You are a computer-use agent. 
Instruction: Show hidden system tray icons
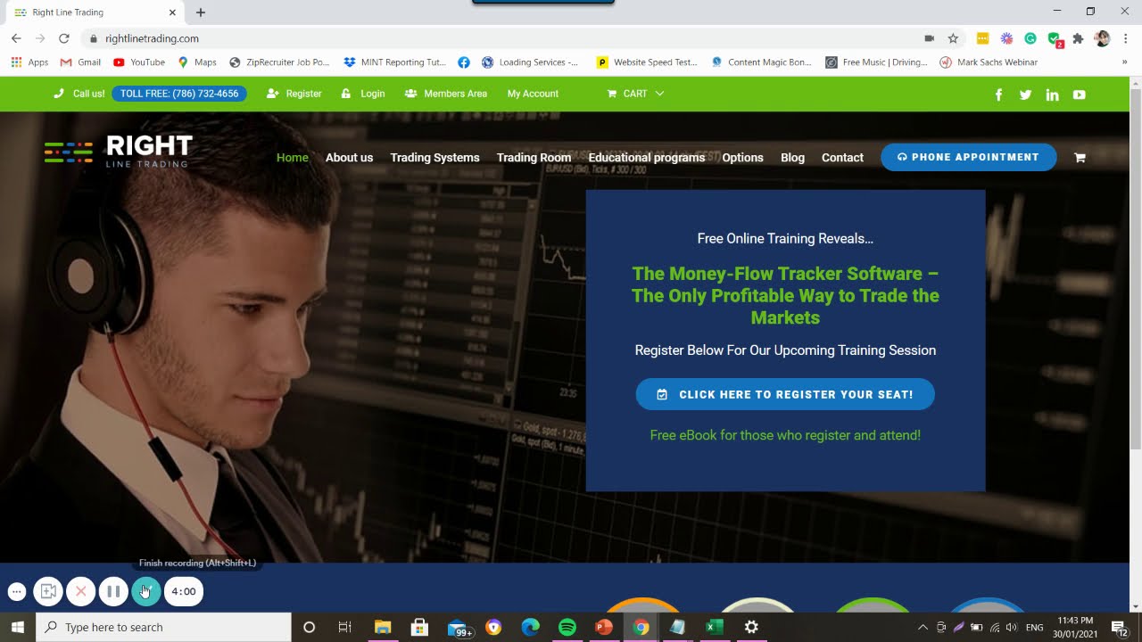click(923, 627)
